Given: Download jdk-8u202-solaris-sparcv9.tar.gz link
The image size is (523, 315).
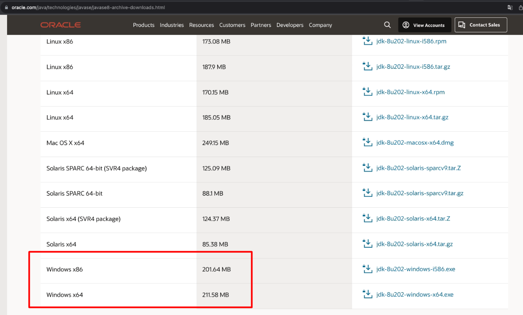Looking at the screenshot, I should click(420, 194).
